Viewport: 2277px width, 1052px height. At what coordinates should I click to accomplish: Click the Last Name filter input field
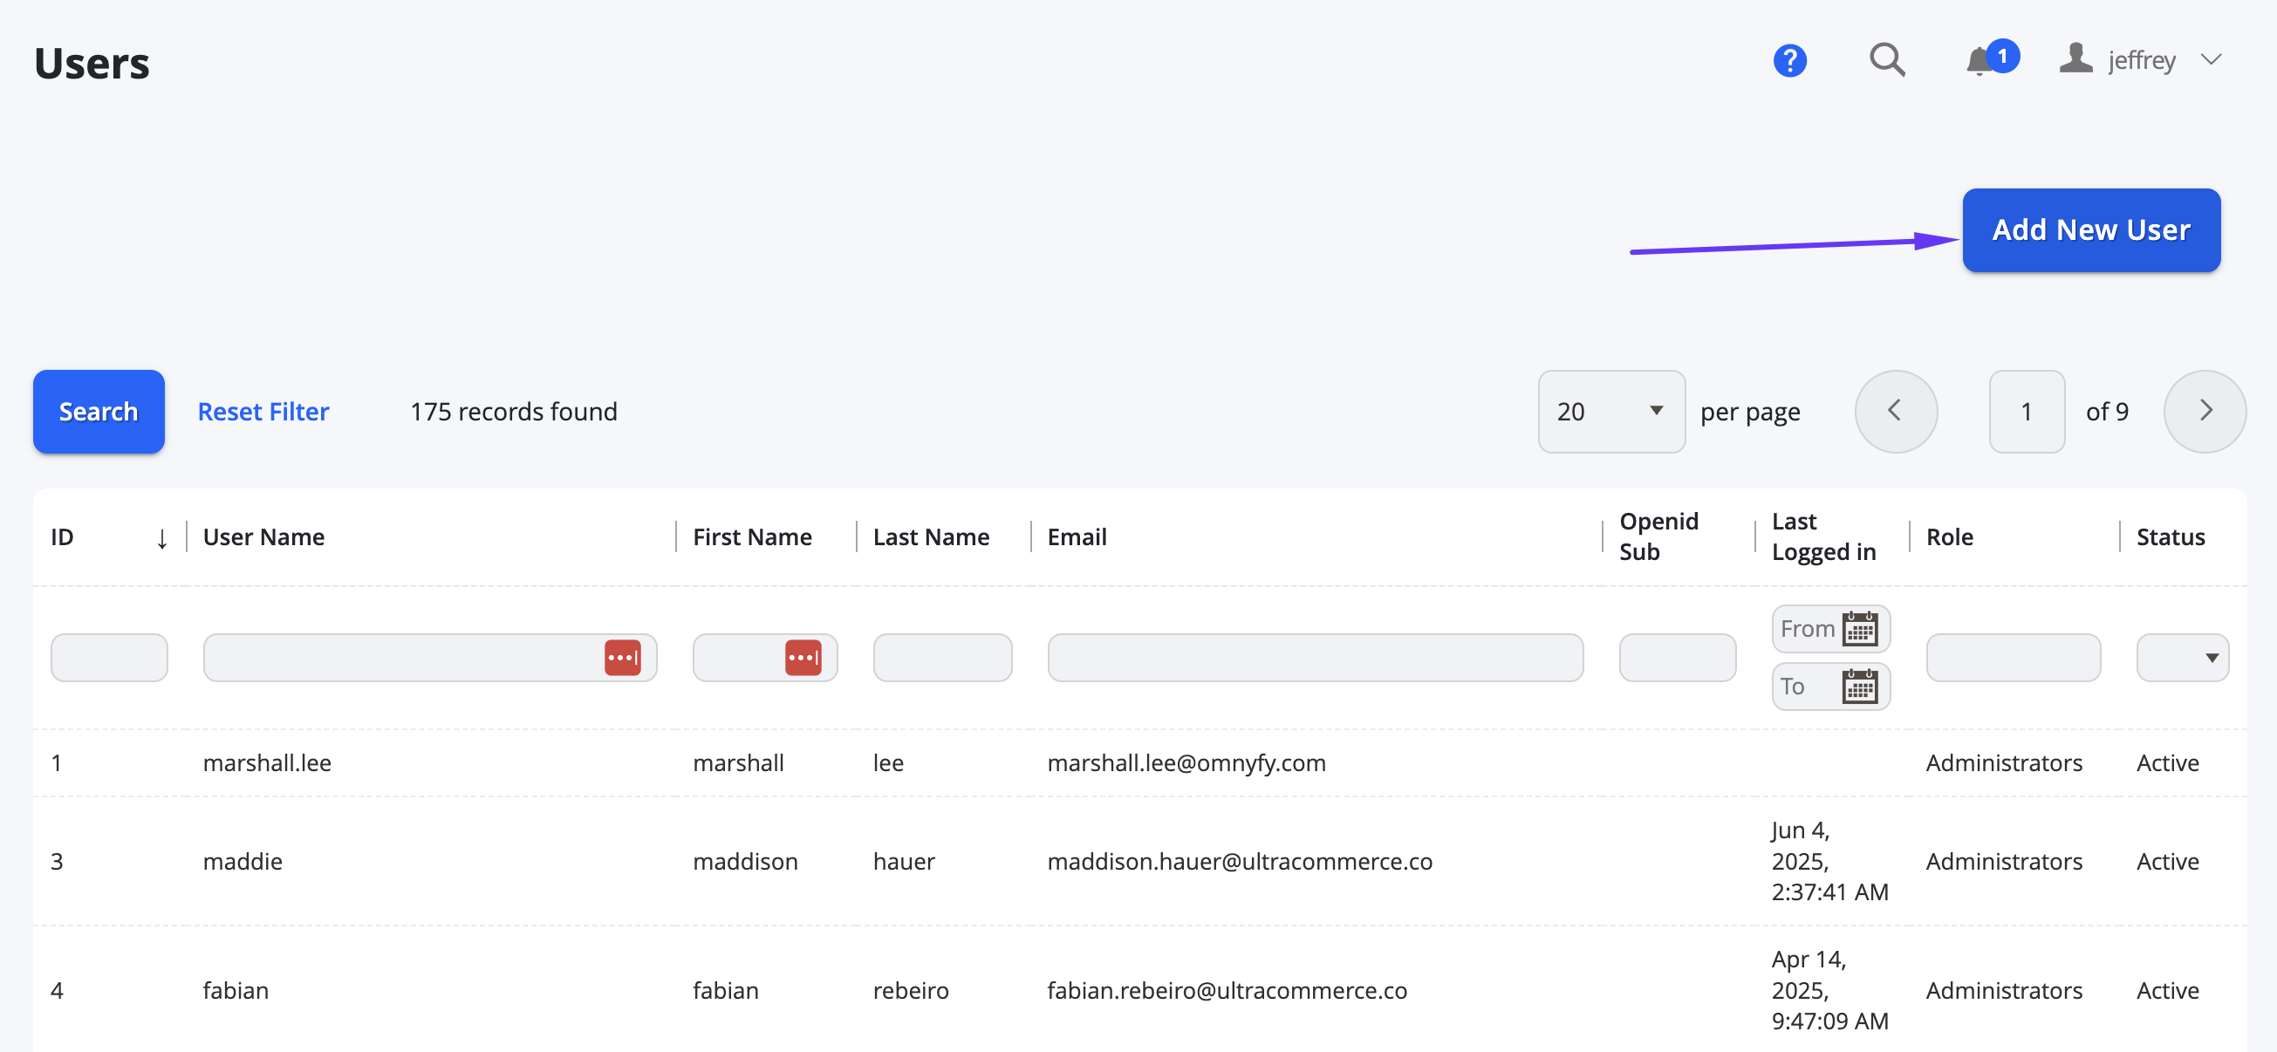(941, 657)
